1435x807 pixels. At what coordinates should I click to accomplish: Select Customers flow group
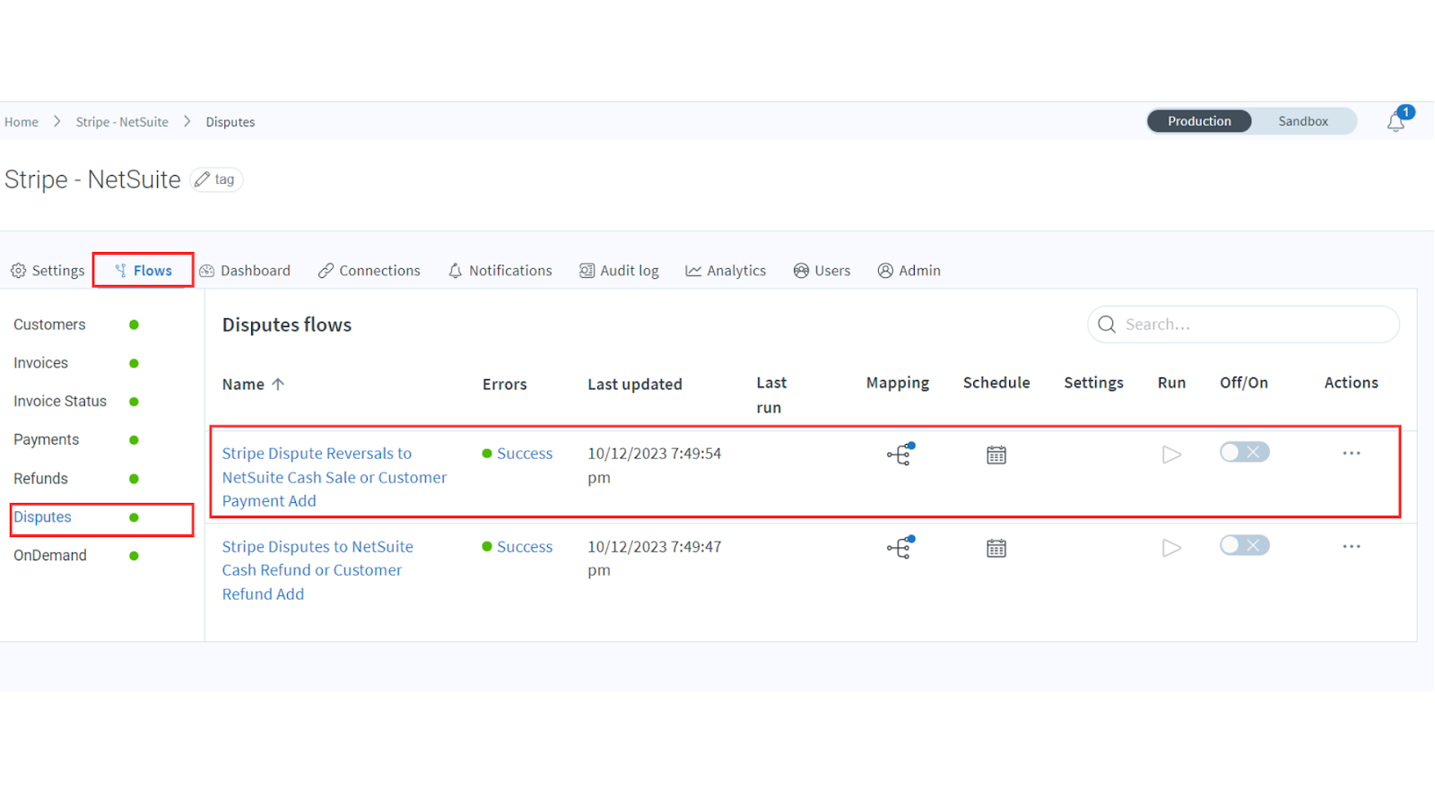(x=49, y=325)
